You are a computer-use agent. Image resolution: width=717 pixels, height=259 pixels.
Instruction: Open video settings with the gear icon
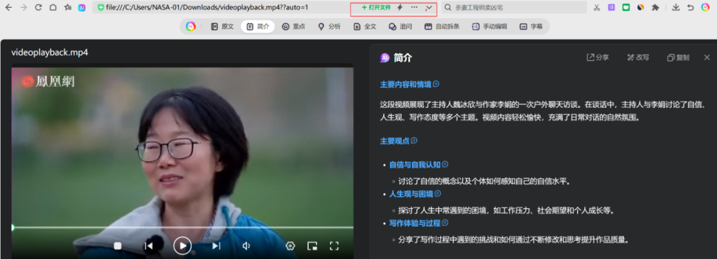(x=290, y=246)
